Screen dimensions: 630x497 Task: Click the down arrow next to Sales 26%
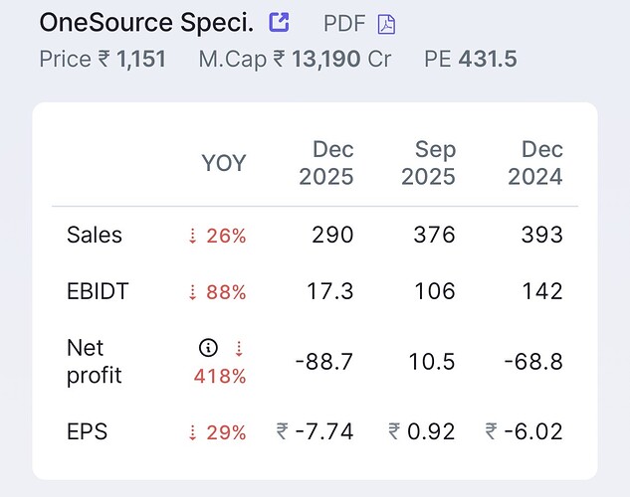(x=193, y=237)
